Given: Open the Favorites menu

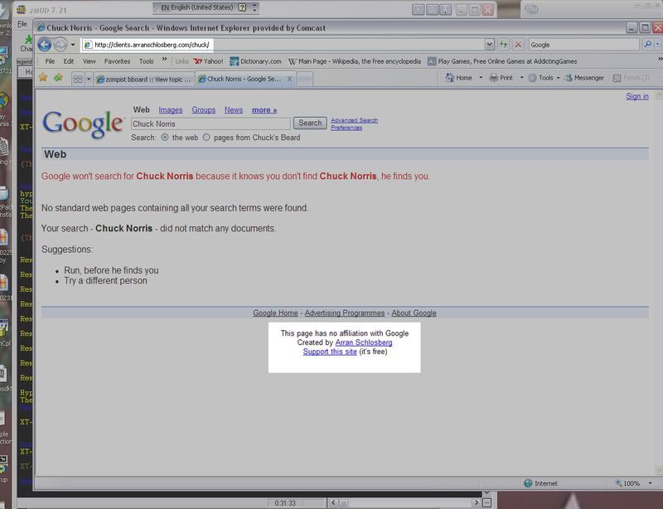Looking at the screenshot, I should tap(117, 61).
